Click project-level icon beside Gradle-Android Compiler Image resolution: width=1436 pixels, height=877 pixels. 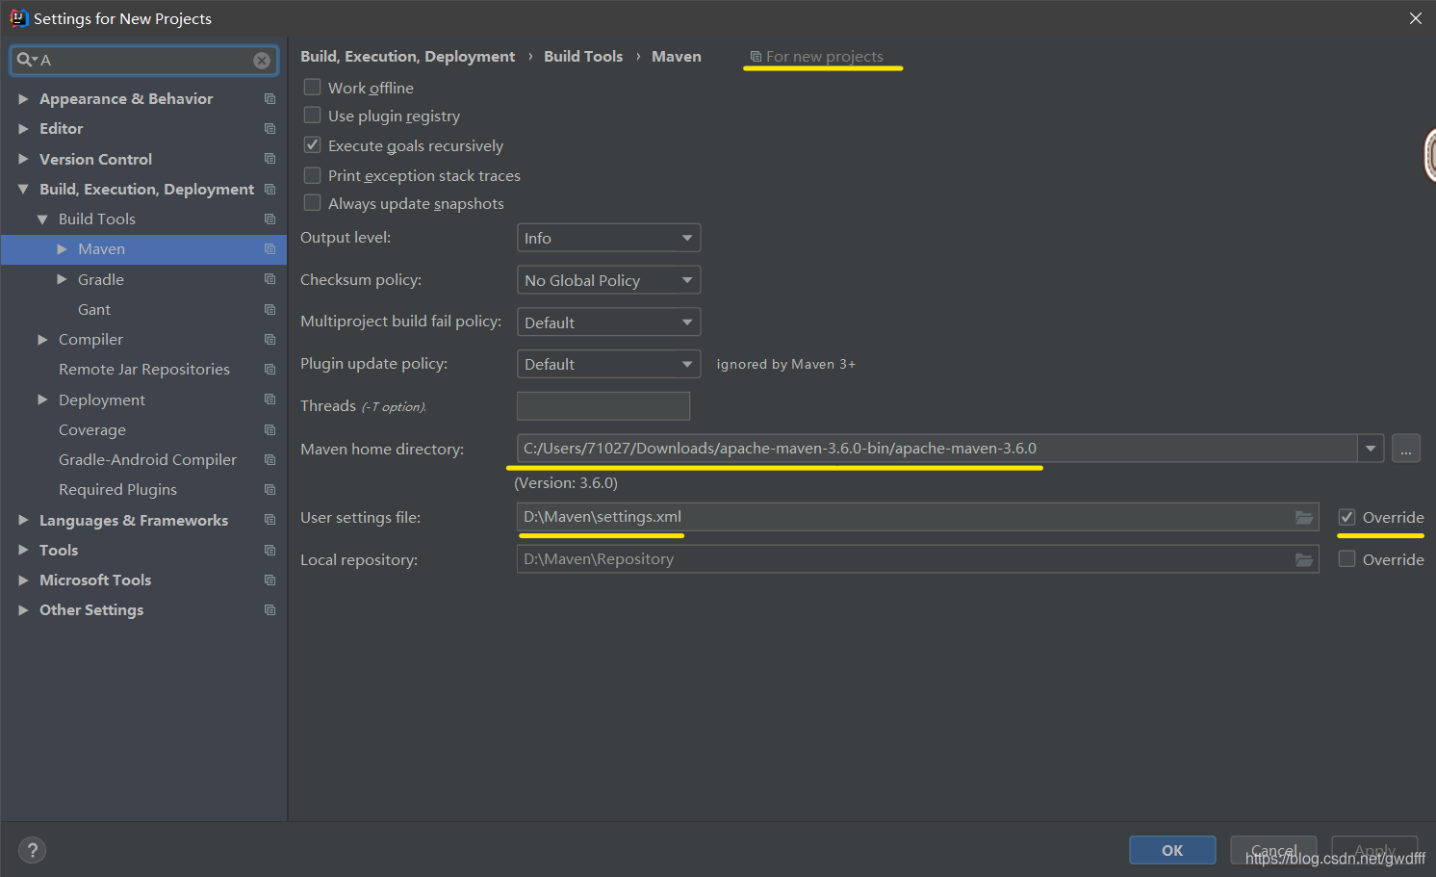coord(269,460)
